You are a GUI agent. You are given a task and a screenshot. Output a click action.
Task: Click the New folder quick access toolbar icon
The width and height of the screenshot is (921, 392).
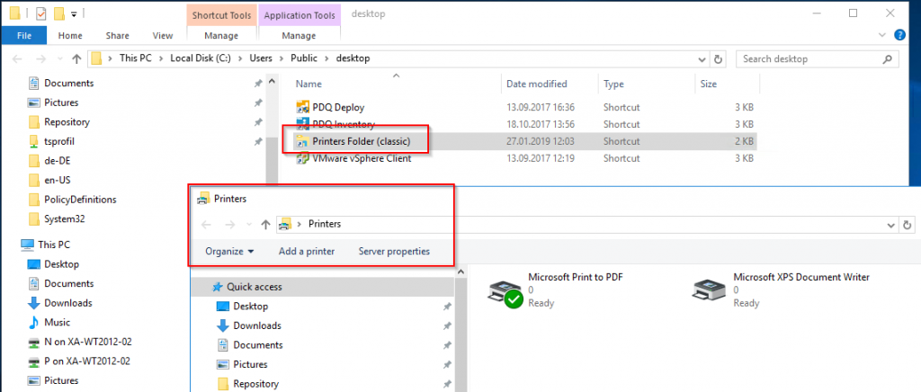[59, 13]
